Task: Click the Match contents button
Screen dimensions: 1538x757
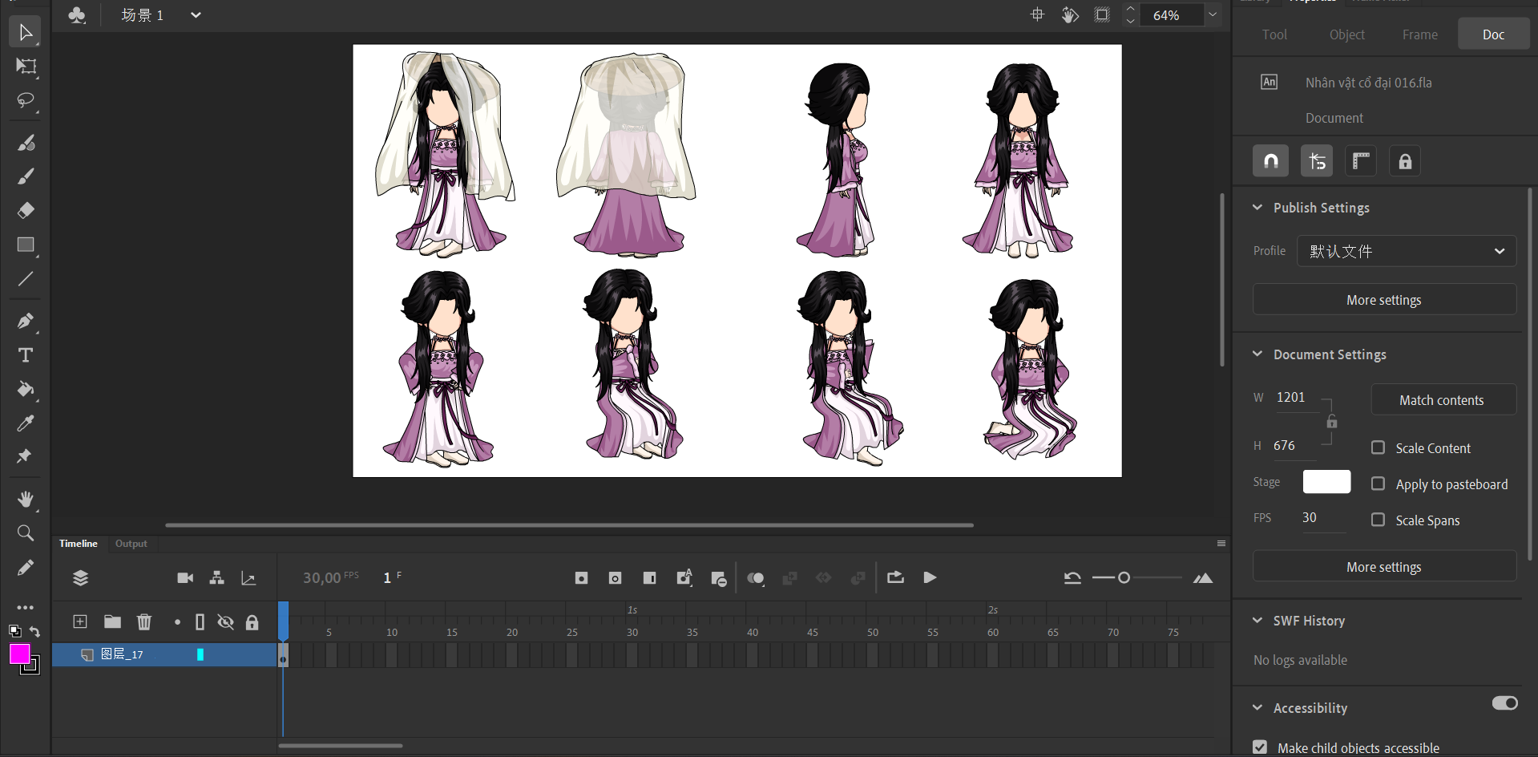Action: pos(1442,400)
